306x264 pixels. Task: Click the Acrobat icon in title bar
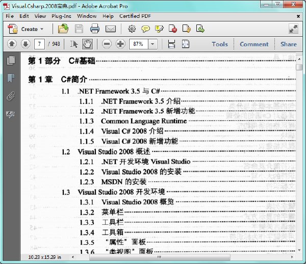click(x=7, y=6)
